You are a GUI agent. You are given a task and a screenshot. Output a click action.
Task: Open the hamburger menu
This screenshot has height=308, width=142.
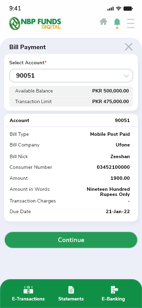(x=131, y=23)
